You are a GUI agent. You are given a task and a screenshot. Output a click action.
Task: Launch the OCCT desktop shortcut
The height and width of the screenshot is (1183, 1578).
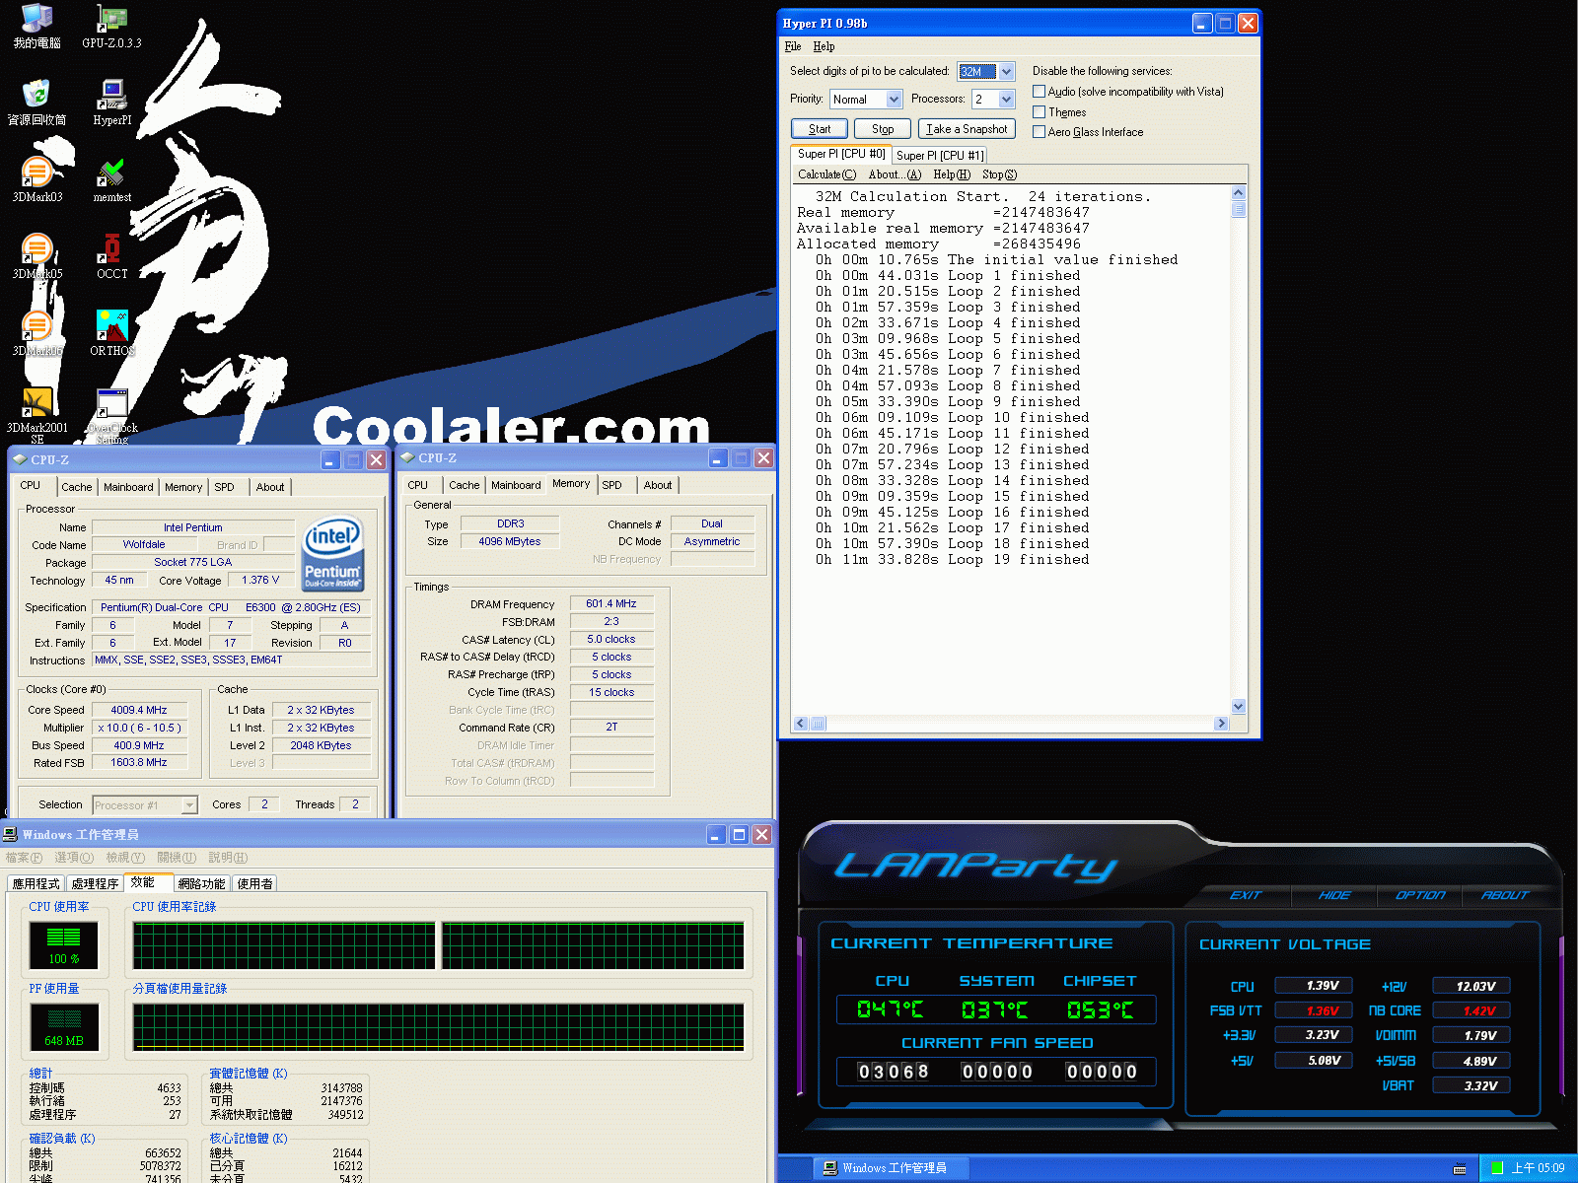[x=111, y=257]
